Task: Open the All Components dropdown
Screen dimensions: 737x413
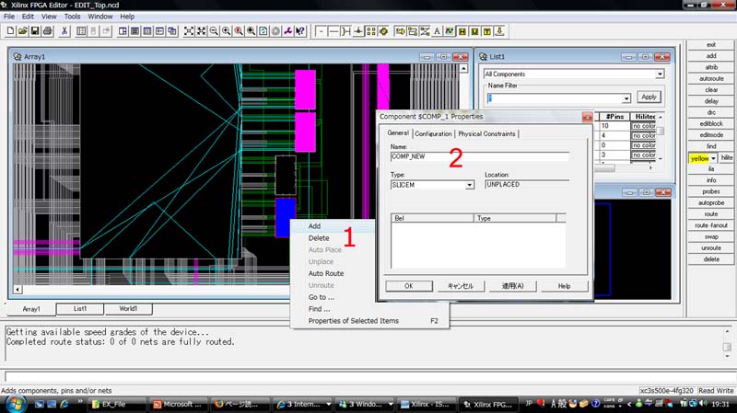Action: point(660,75)
